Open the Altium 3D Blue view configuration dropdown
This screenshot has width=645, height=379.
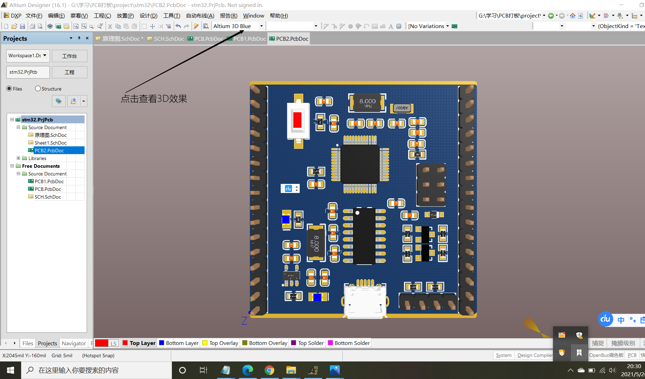click(x=261, y=26)
